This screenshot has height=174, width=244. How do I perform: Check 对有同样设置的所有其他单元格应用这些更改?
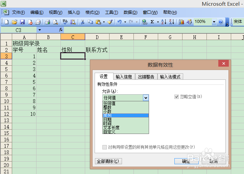104,147
